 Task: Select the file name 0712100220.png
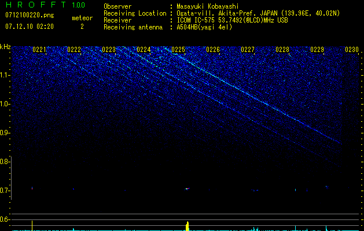pyautogui.click(x=30, y=16)
